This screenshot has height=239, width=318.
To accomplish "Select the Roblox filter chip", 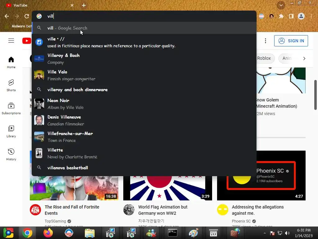I will tap(266, 58).
